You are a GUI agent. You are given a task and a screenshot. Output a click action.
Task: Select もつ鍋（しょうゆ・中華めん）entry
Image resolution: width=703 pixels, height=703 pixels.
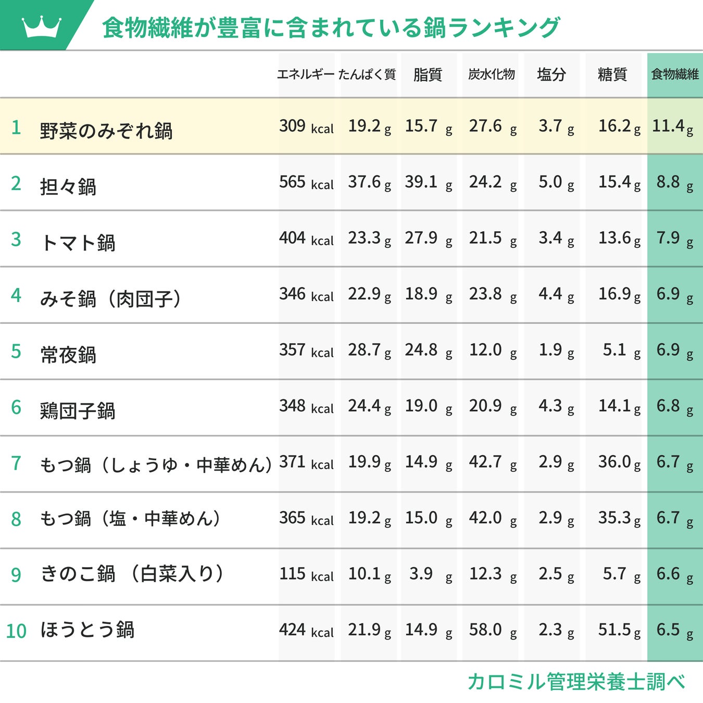point(156,465)
